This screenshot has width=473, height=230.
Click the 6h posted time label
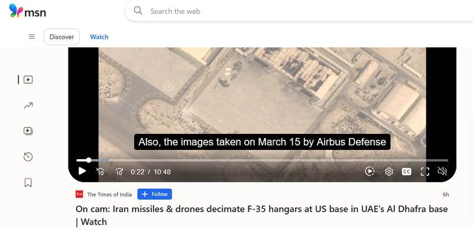(446, 195)
